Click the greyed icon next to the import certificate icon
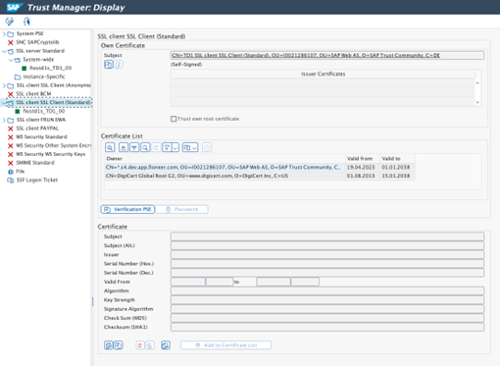Viewport: 500px width, 366px height. [119, 65]
